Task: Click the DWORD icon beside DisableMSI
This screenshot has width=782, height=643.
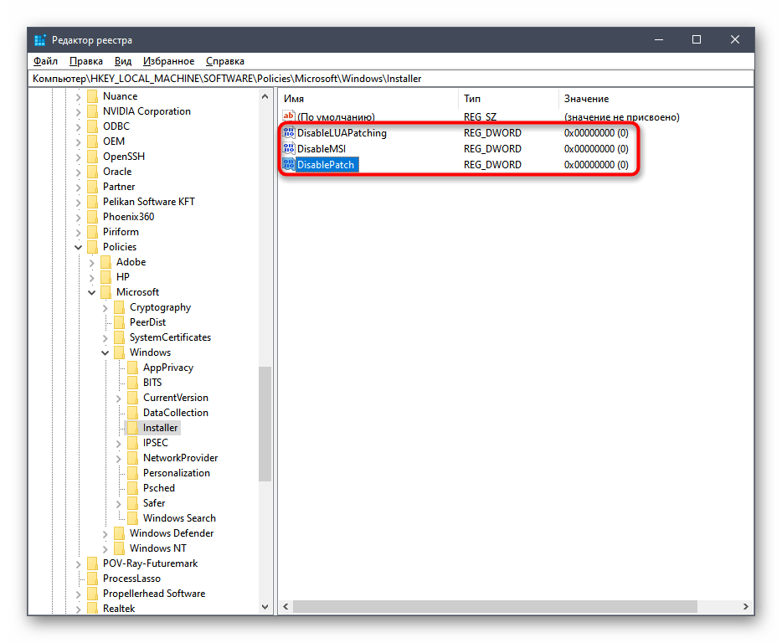Action: (289, 148)
